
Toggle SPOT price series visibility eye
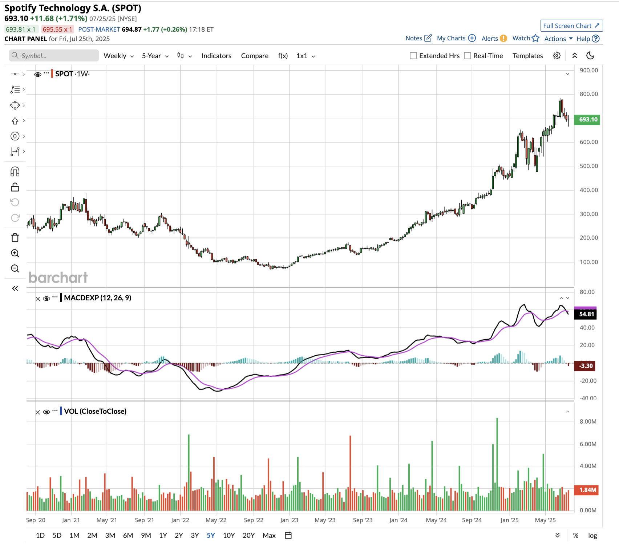(38, 75)
